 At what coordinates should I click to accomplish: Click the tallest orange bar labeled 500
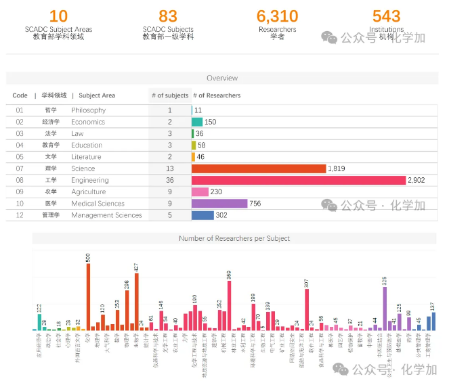[88, 296]
